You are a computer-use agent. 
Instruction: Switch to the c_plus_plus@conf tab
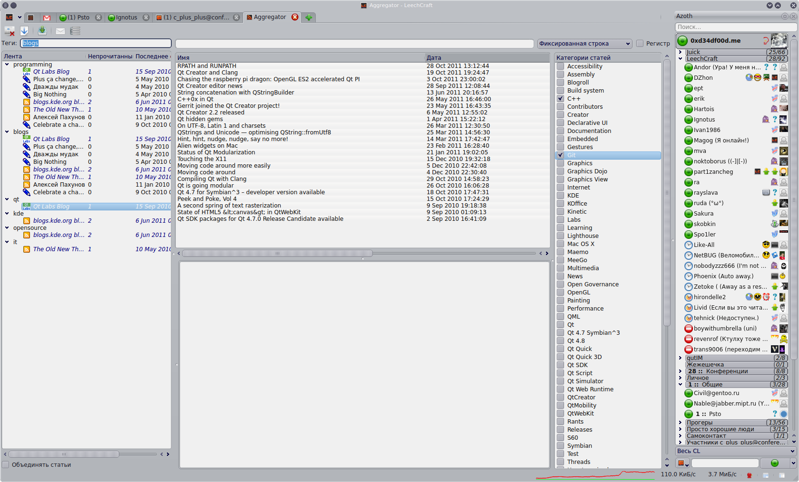tap(198, 18)
